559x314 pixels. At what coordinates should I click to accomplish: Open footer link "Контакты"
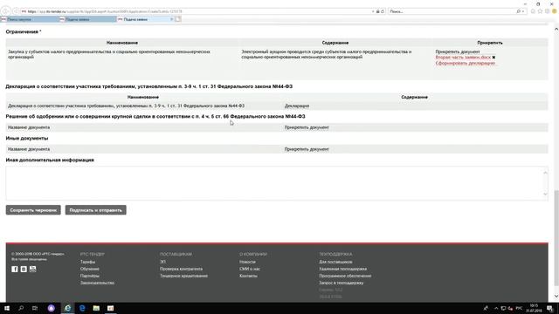pos(248,276)
